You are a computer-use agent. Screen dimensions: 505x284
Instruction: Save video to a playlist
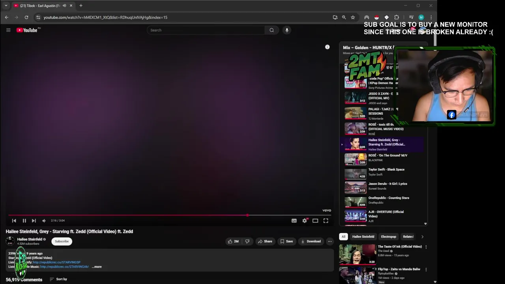(286, 241)
